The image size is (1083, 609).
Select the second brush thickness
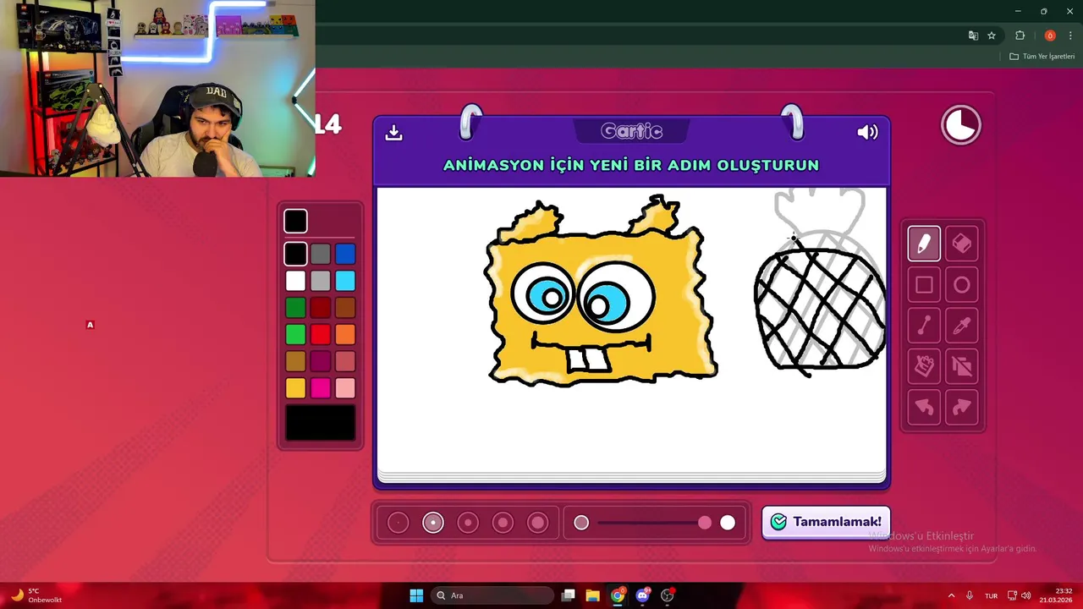433,523
